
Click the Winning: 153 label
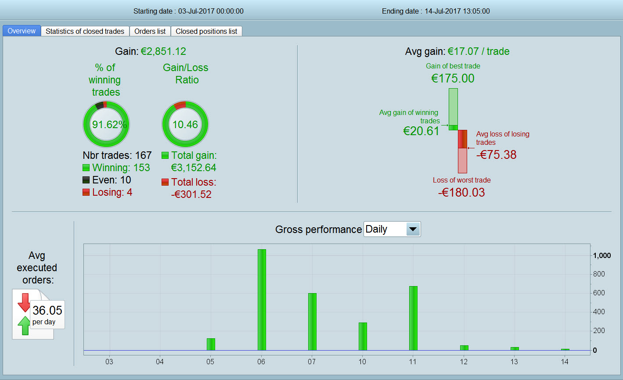click(121, 168)
